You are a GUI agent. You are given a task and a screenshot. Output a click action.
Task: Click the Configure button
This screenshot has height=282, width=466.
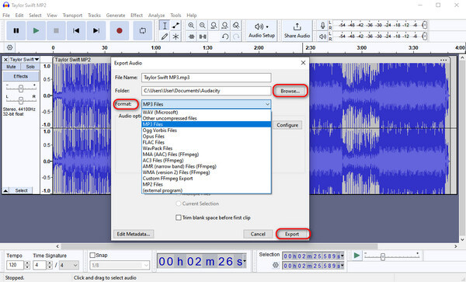pyautogui.click(x=287, y=125)
